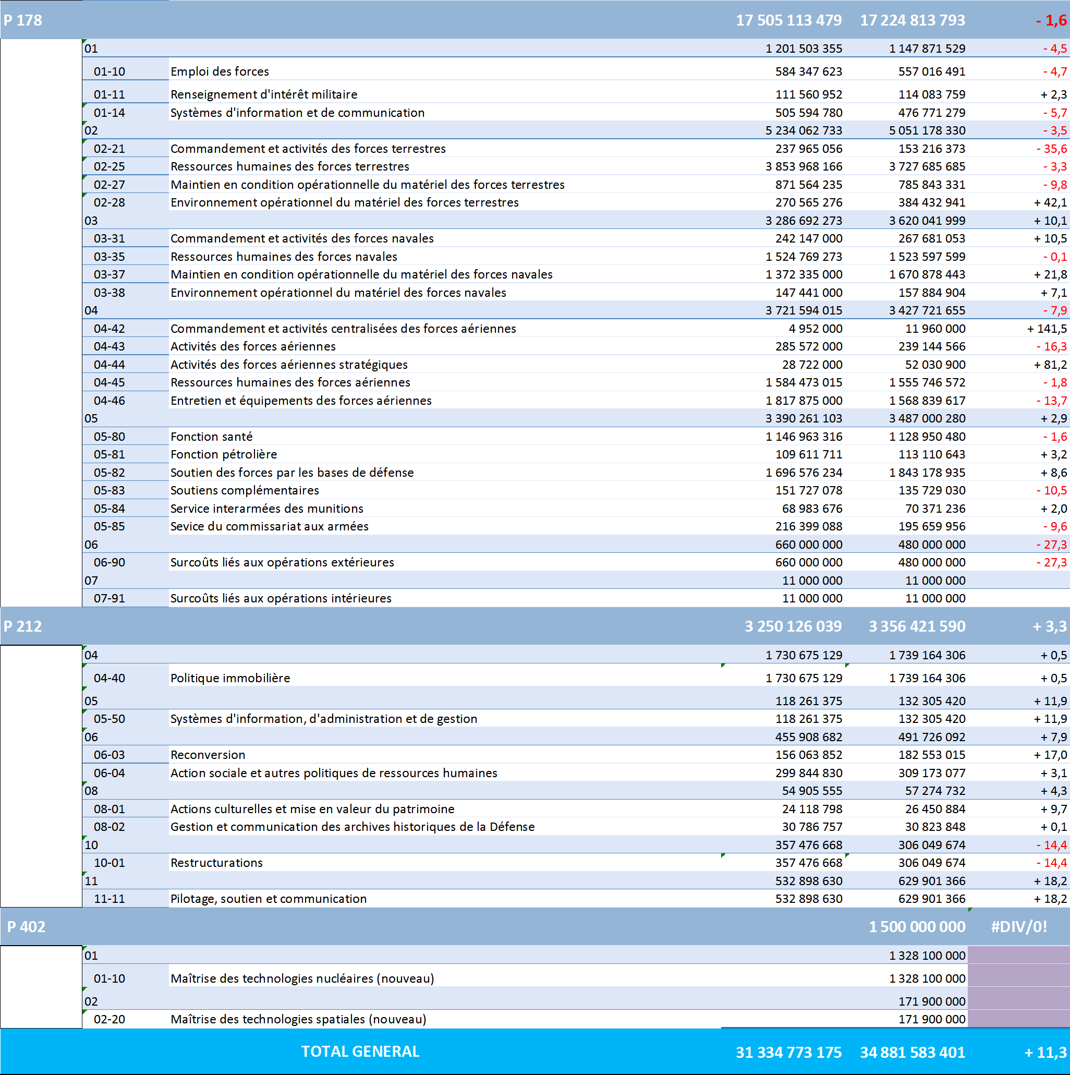Viewport: 1070px width, 1075px height.
Task: Select the - 35,6 red percentage
Action: (1051, 149)
